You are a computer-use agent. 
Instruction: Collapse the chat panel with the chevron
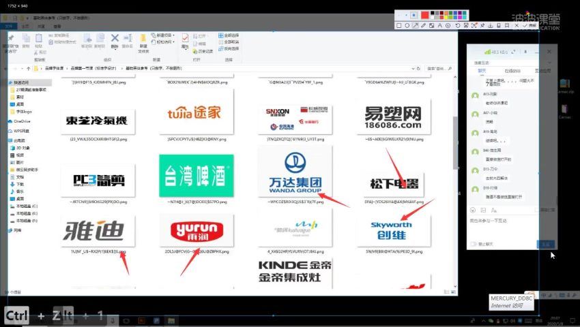point(549,62)
